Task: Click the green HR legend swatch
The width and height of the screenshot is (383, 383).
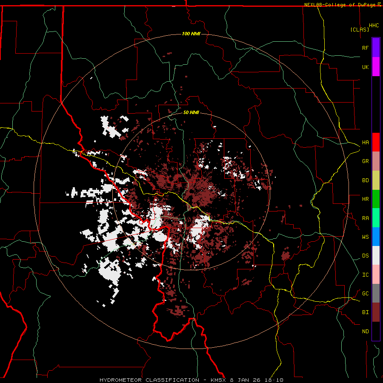Action: [376, 199]
